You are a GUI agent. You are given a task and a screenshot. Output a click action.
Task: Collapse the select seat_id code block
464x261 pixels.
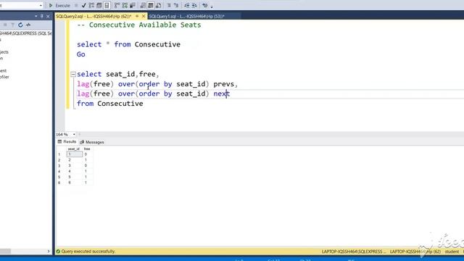pyautogui.click(x=73, y=74)
